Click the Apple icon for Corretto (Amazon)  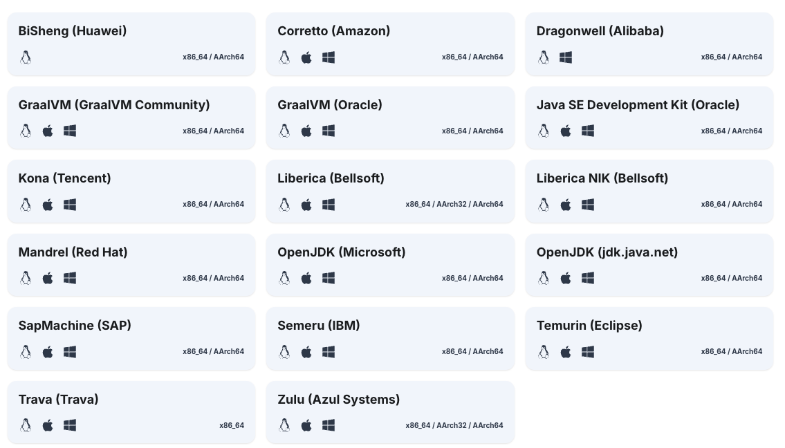306,57
